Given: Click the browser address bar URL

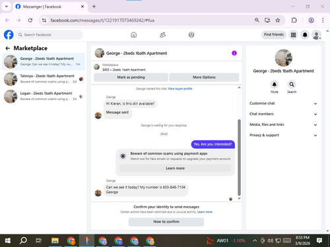Looking at the screenshot, I should [x=102, y=20].
